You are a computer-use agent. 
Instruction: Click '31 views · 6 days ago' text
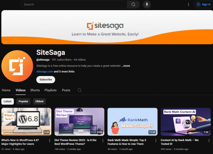pyautogui.click(x=13, y=149)
